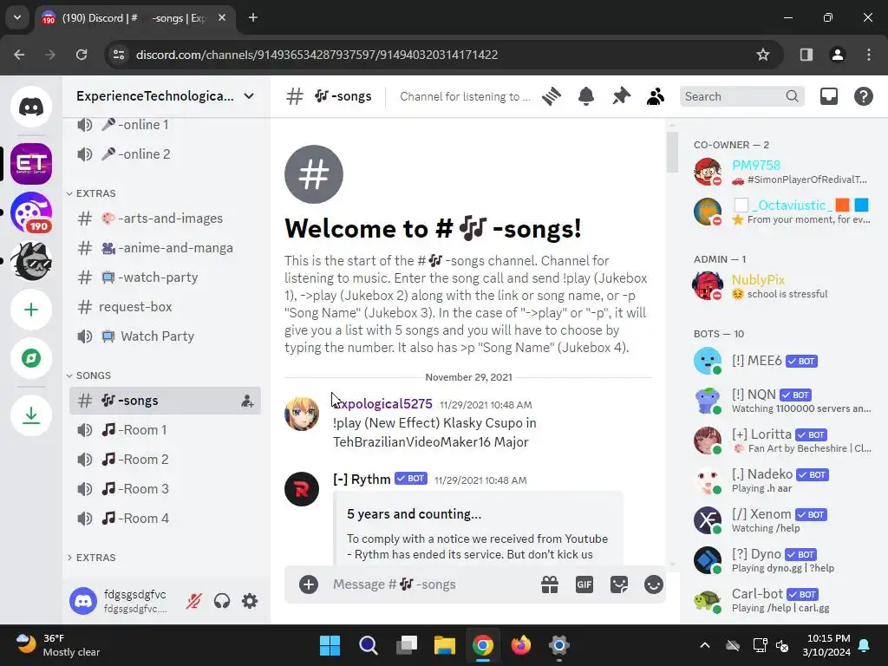Show hidden icons in system tray
This screenshot has width=888, height=666.
point(704,645)
